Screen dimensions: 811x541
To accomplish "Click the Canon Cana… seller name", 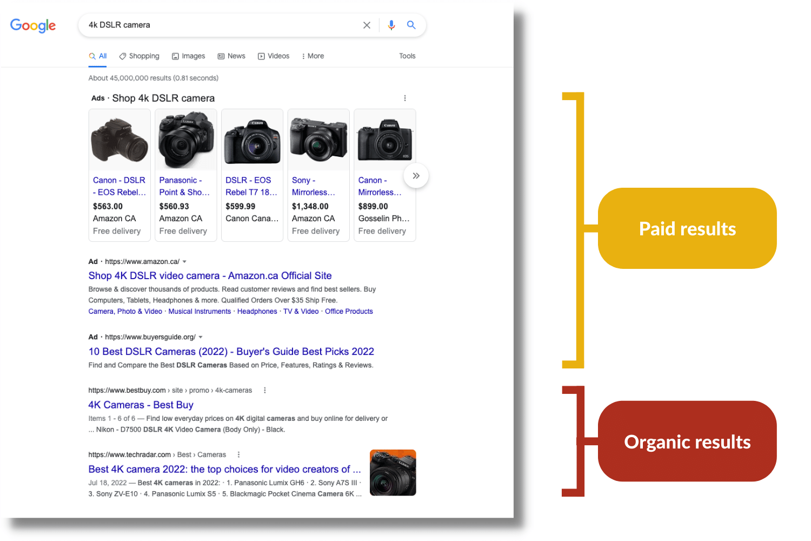I will click(252, 219).
